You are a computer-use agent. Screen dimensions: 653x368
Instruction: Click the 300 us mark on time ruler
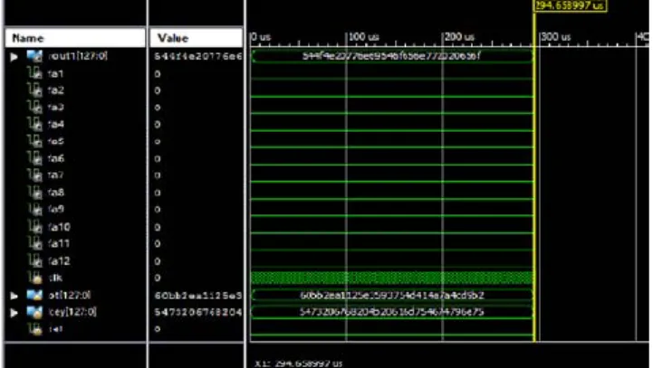[555, 37]
